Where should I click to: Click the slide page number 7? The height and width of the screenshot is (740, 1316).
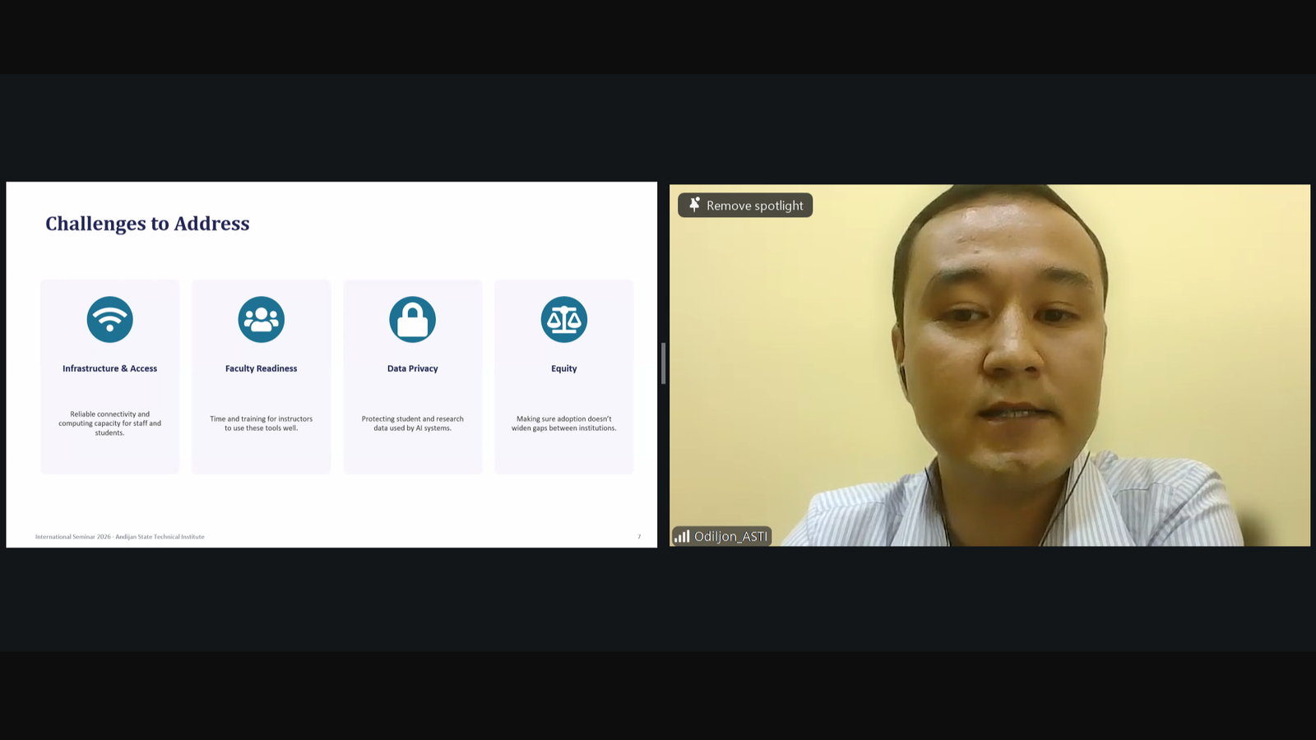pos(639,537)
